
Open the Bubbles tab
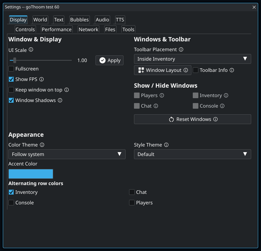79,20
